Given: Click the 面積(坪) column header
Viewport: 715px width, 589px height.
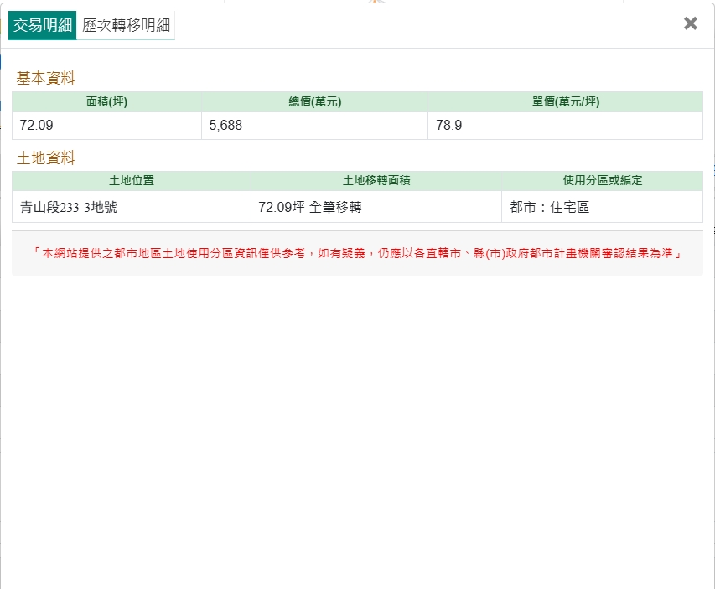Looking at the screenshot, I should coord(106,102).
